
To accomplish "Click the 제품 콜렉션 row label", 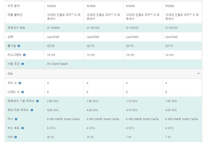I will pyautogui.click(x=15, y=15).
